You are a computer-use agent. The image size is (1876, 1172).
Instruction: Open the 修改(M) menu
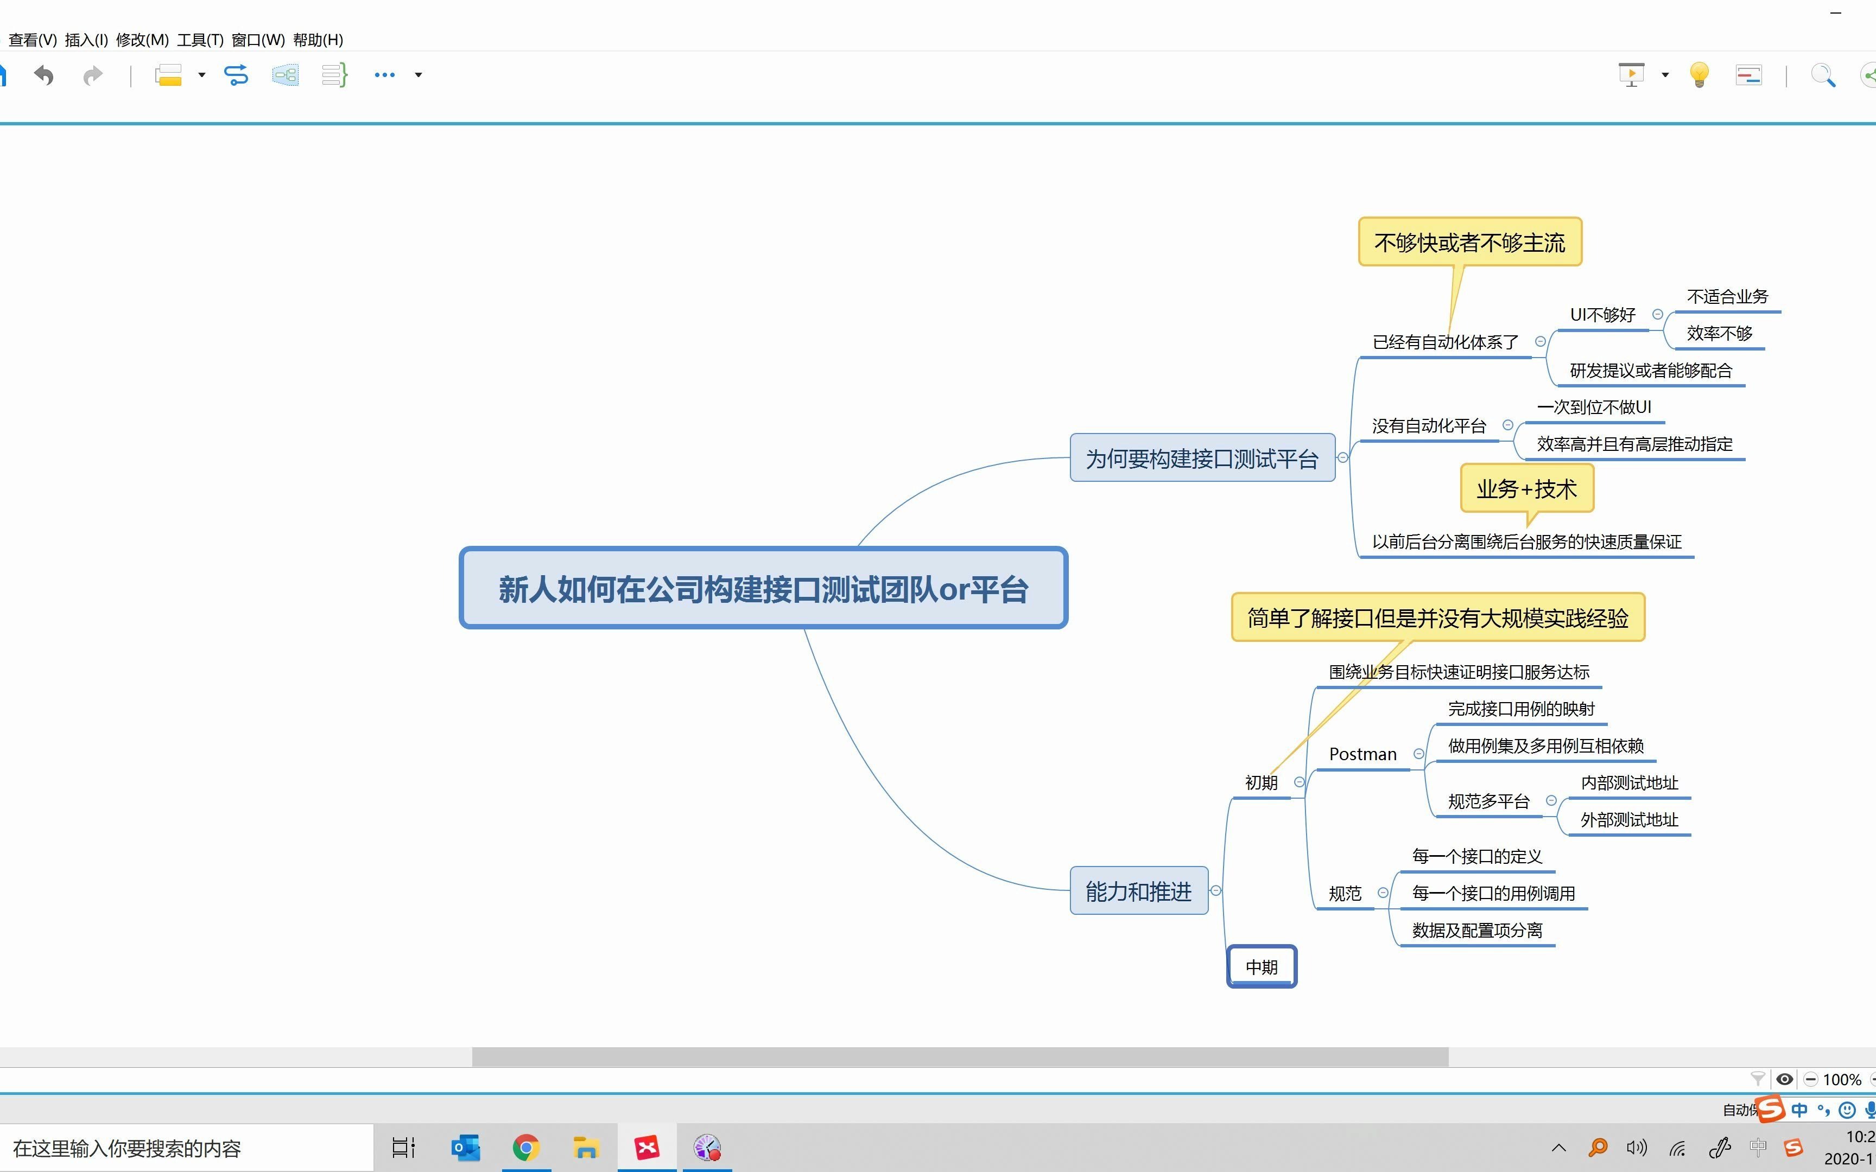click(142, 40)
